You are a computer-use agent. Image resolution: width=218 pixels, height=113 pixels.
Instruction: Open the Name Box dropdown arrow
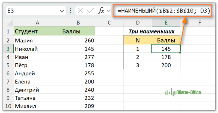[x=60, y=11]
